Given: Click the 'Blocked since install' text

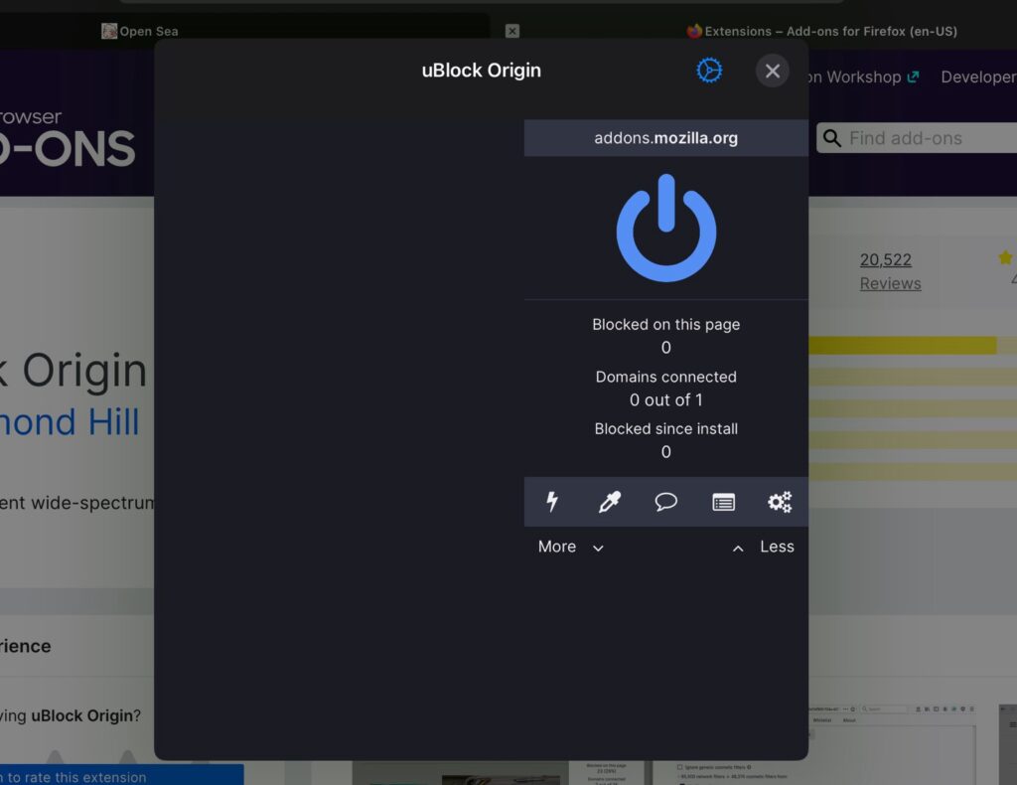Looking at the screenshot, I should [x=666, y=429].
